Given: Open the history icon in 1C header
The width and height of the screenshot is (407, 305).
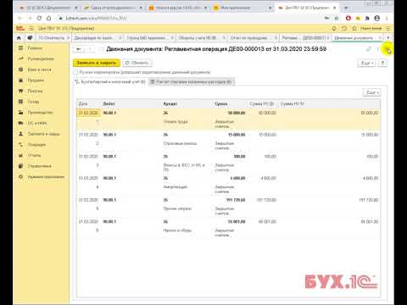Looking at the screenshot, I should click(x=344, y=28).
